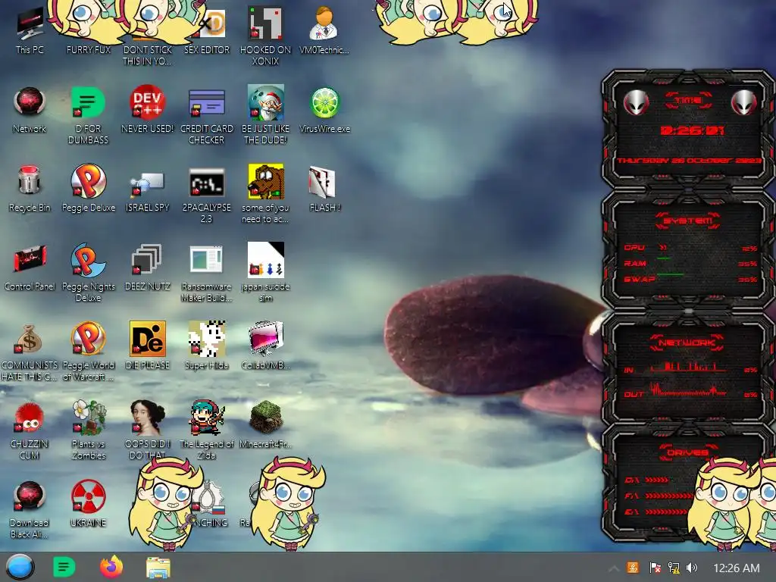Click the right alien head in TIME widget
776x582 pixels.
click(x=744, y=102)
